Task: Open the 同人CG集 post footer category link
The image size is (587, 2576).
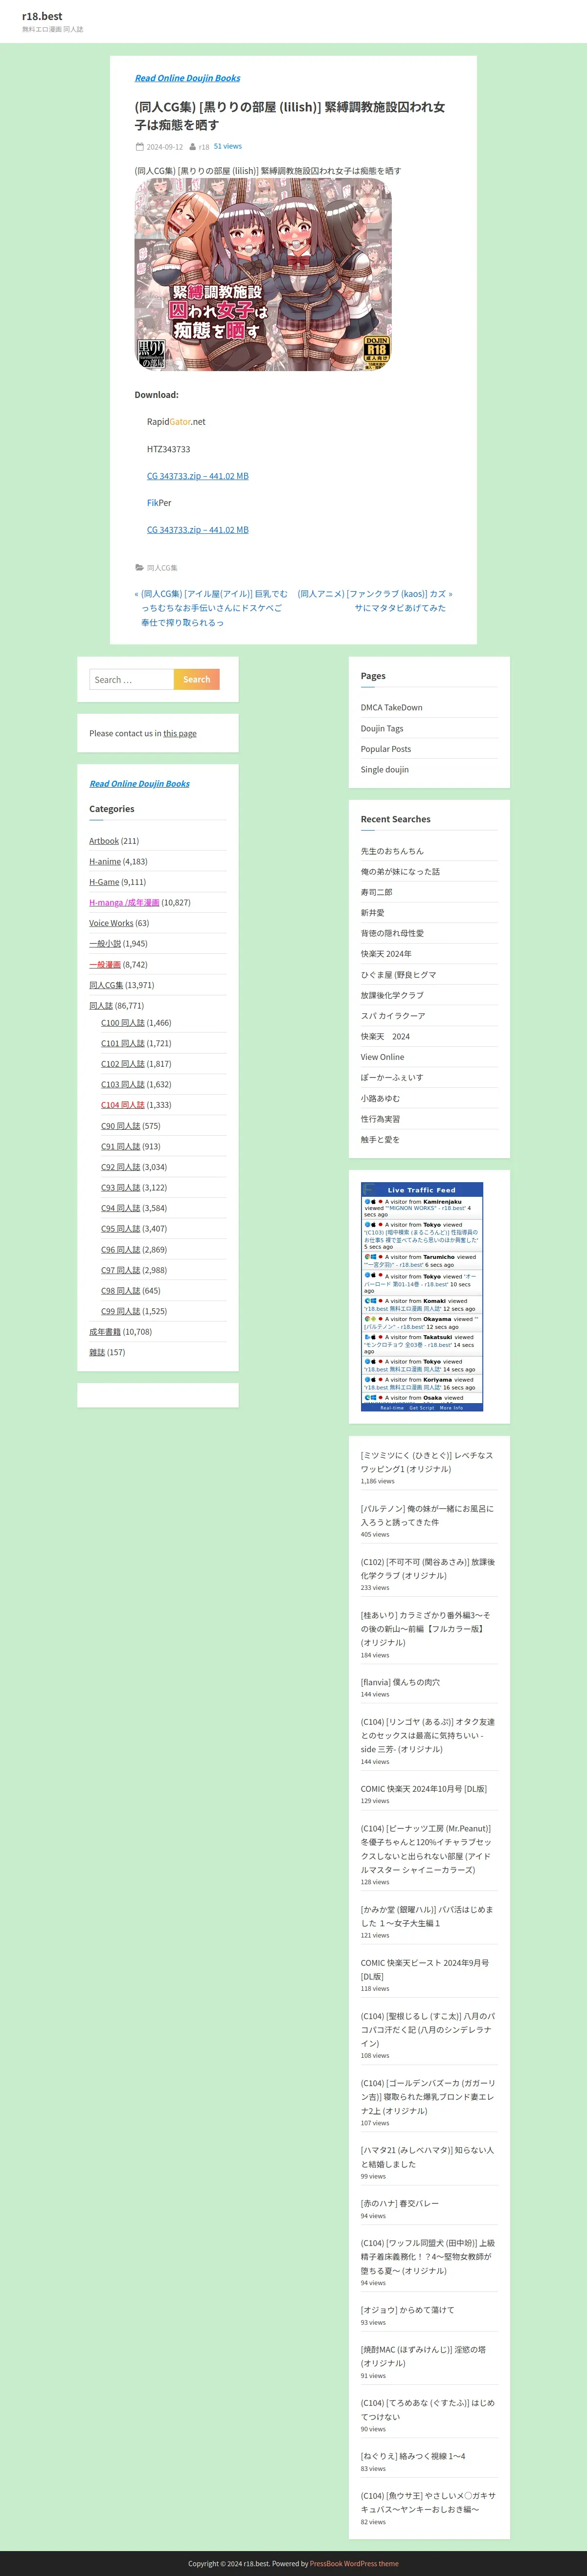Action: coord(162,568)
